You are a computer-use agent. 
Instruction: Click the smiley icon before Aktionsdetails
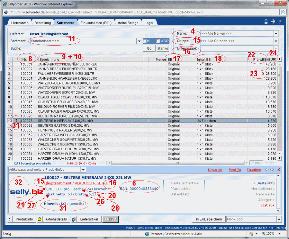(x=40, y=219)
